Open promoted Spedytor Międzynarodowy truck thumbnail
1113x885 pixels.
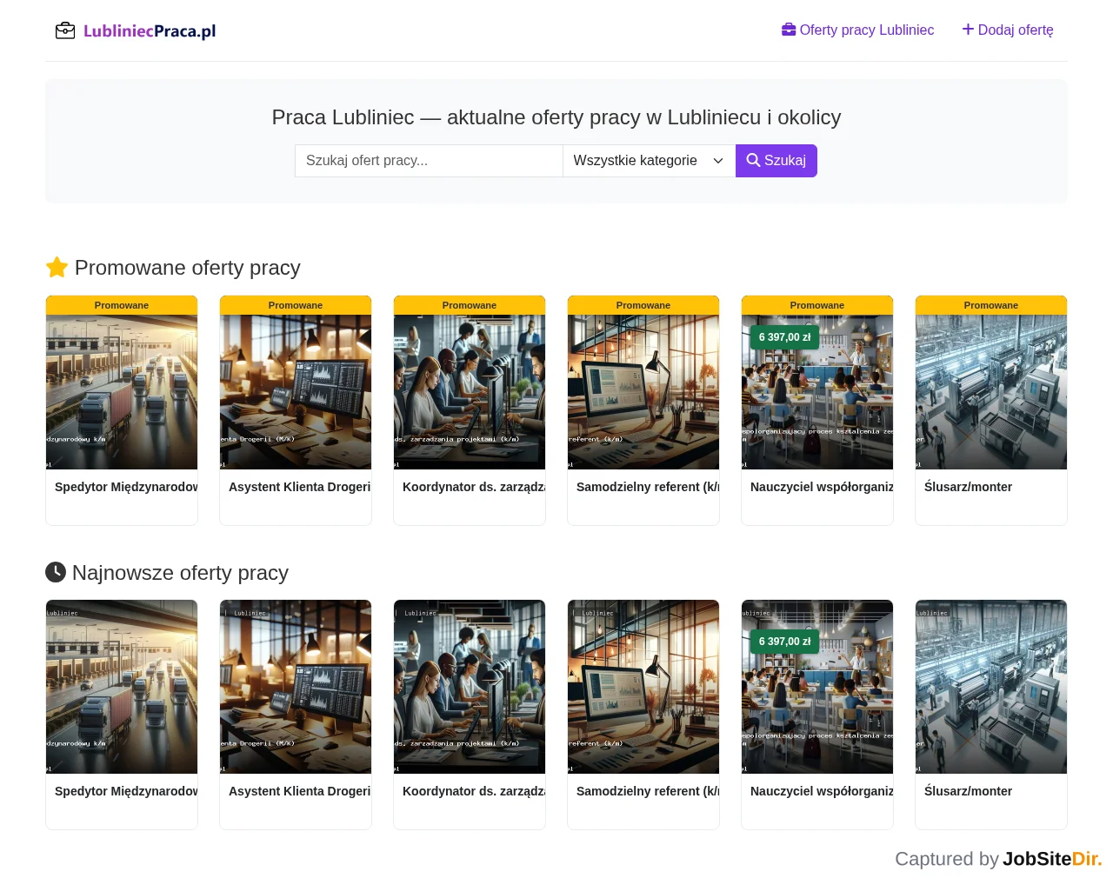(122, 392)
